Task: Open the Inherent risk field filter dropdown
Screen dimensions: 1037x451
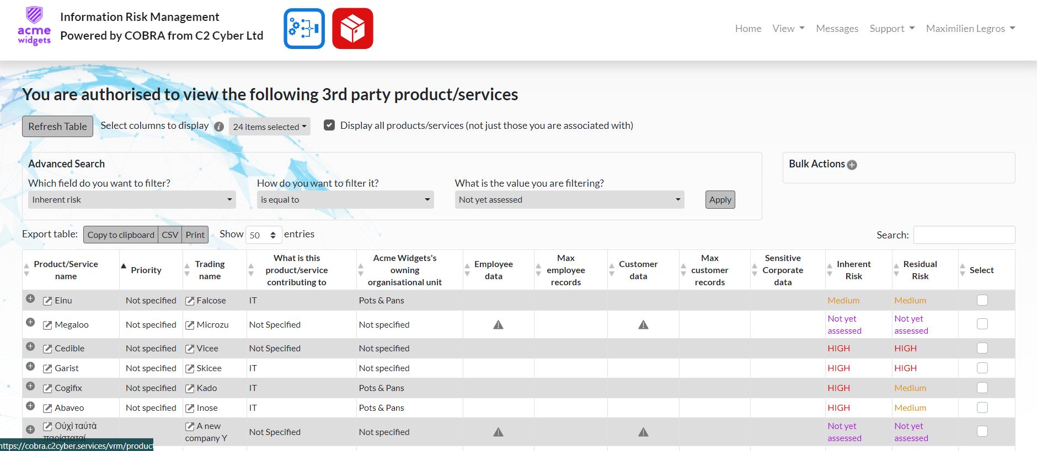Action: click(132, 199)
